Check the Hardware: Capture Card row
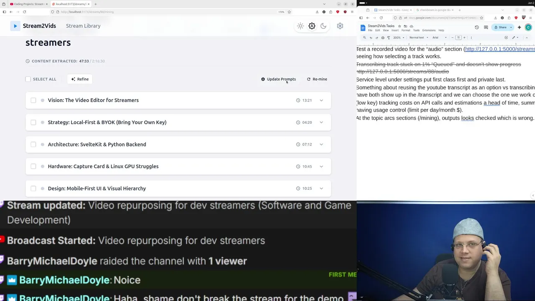 tap(33, 166)
